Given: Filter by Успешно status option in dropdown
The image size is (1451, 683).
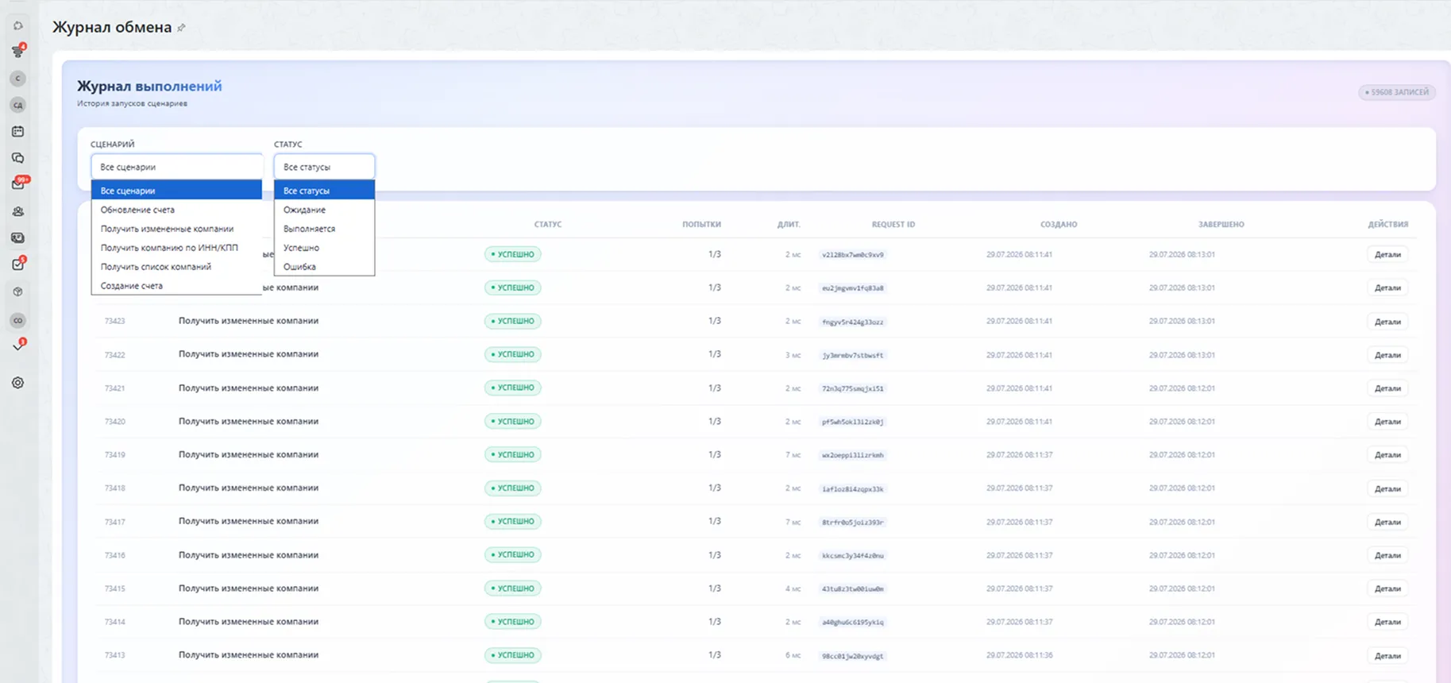Looking at the screenshot, I should click(x=324, y=248).
